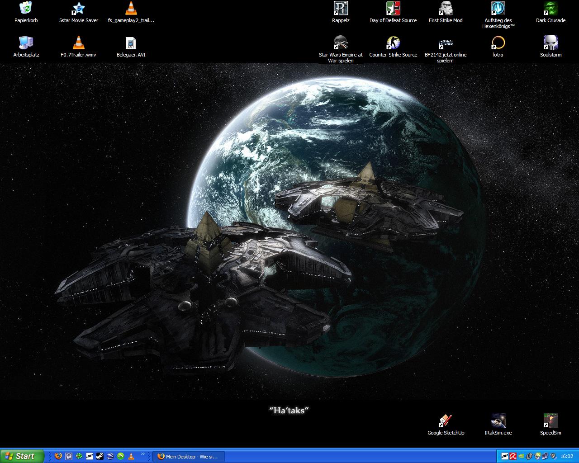Click the system clock showing 16:02
The width and height of the screenshot is (579, 463).
[566, 456]
